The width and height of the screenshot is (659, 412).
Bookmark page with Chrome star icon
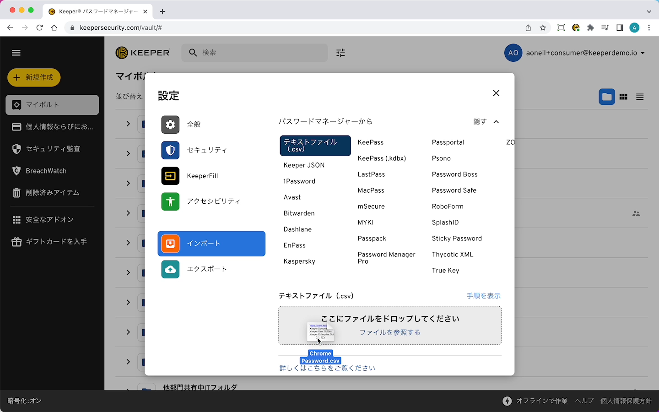543,28
